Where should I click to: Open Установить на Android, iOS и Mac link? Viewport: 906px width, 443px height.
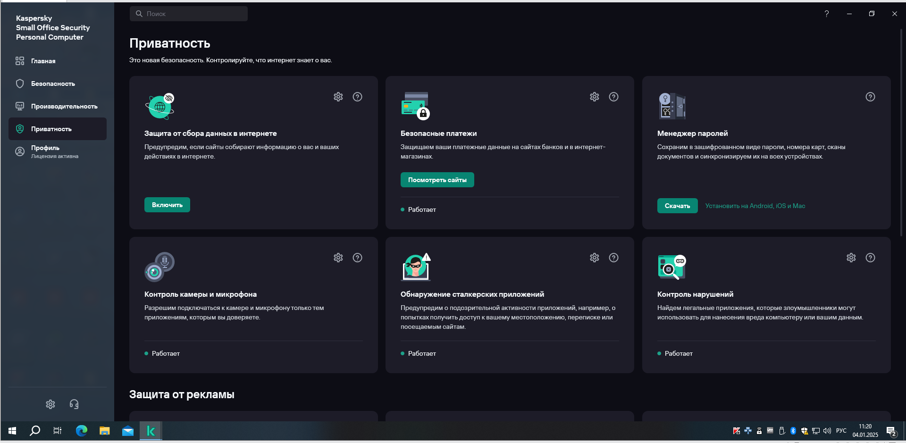coord(755,206)
